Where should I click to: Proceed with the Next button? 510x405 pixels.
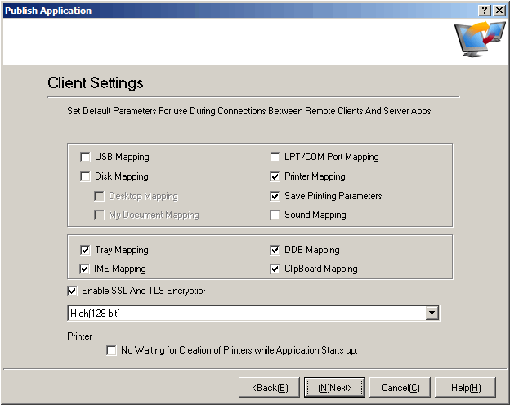point(334,387)
